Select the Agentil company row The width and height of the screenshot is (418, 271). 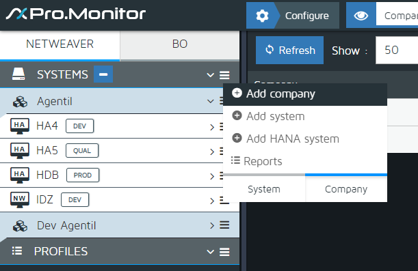click(112, 101)
